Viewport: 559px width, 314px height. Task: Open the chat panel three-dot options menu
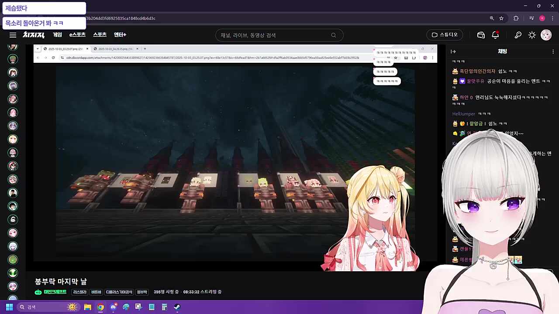click(553, 51)
